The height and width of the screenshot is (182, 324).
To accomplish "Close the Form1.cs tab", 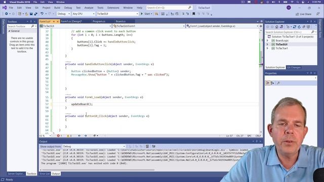I will click(58, 21).
